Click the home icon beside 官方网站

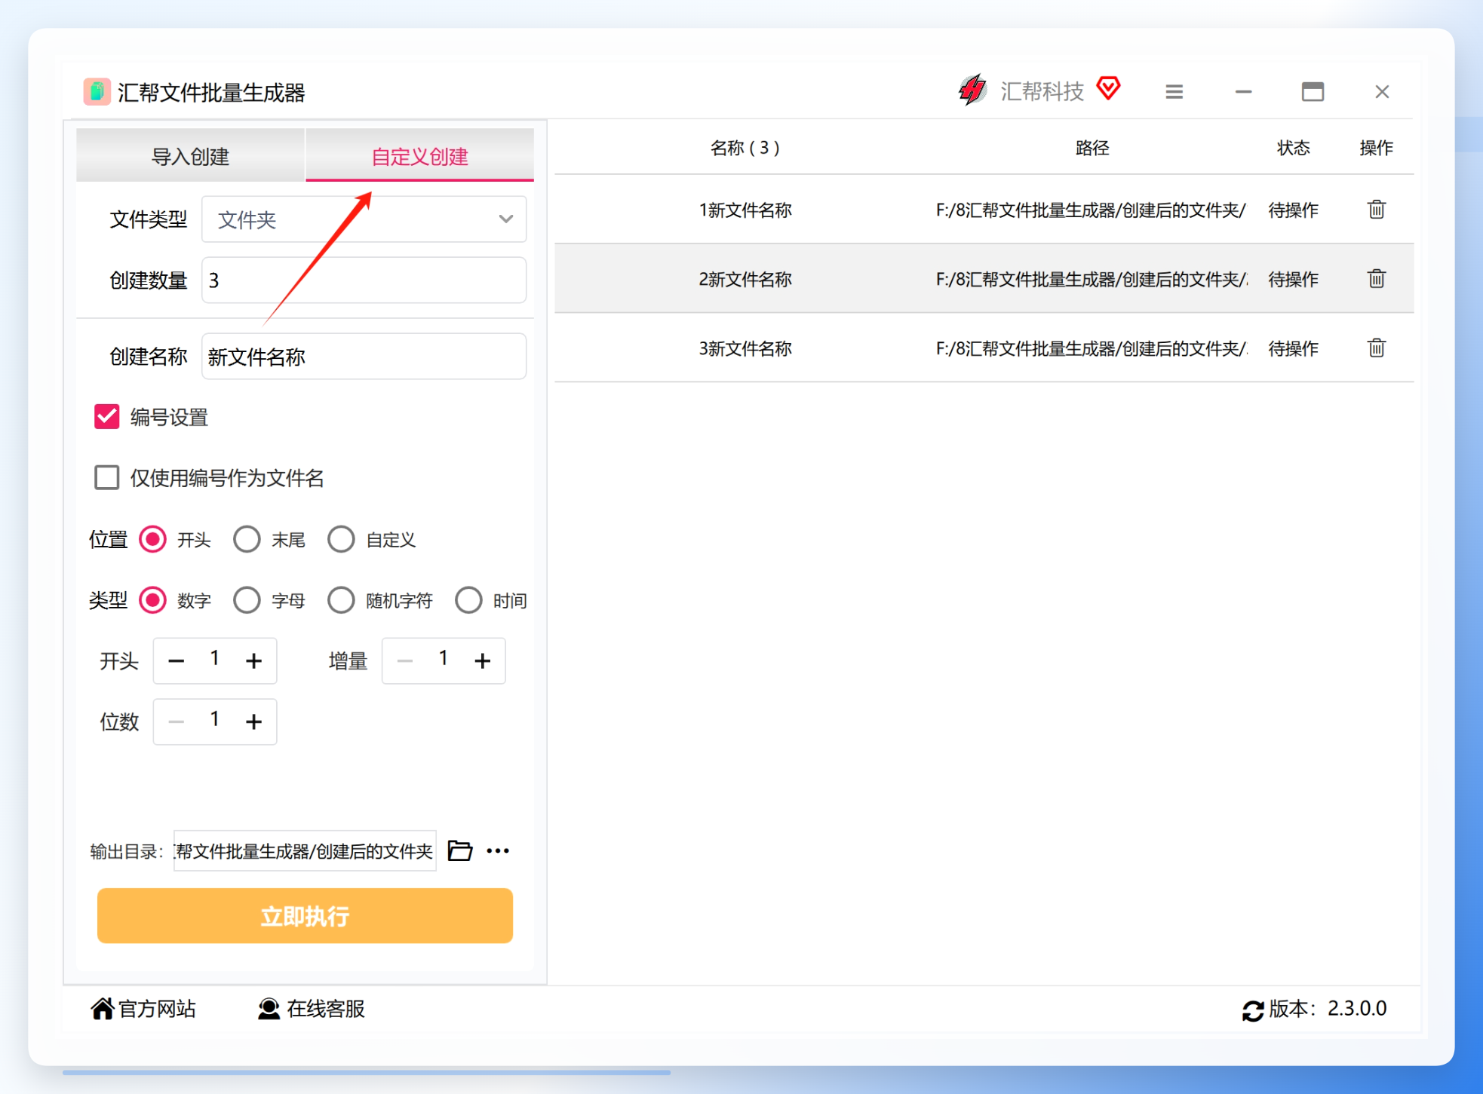pos(102,1008)
